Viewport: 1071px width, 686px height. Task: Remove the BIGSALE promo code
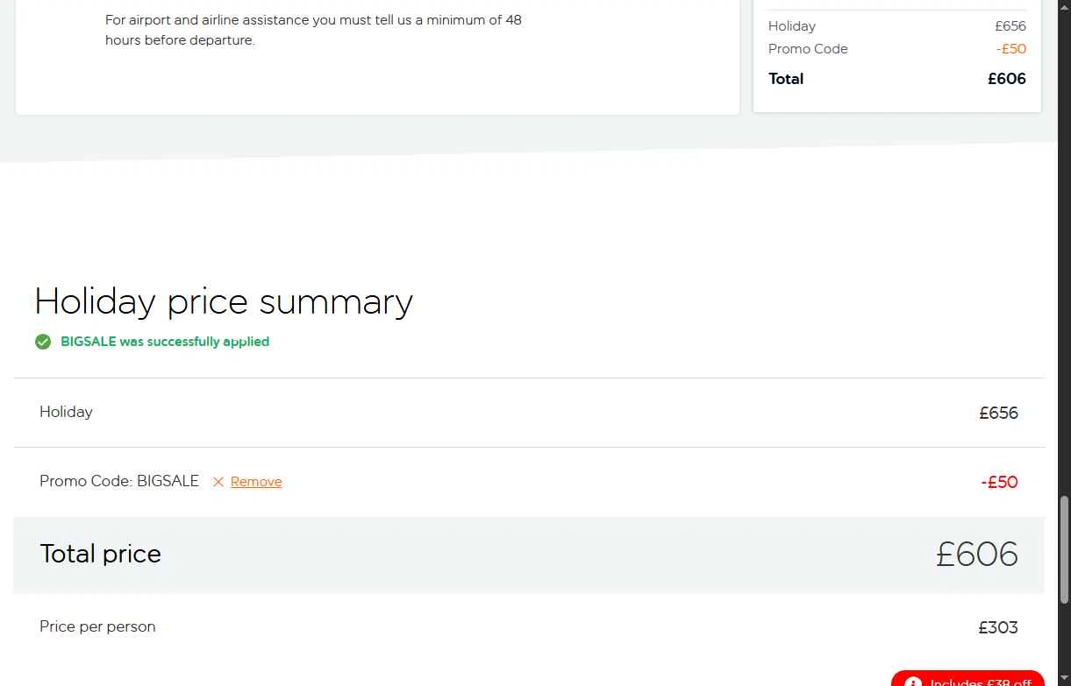pos(255,482)
